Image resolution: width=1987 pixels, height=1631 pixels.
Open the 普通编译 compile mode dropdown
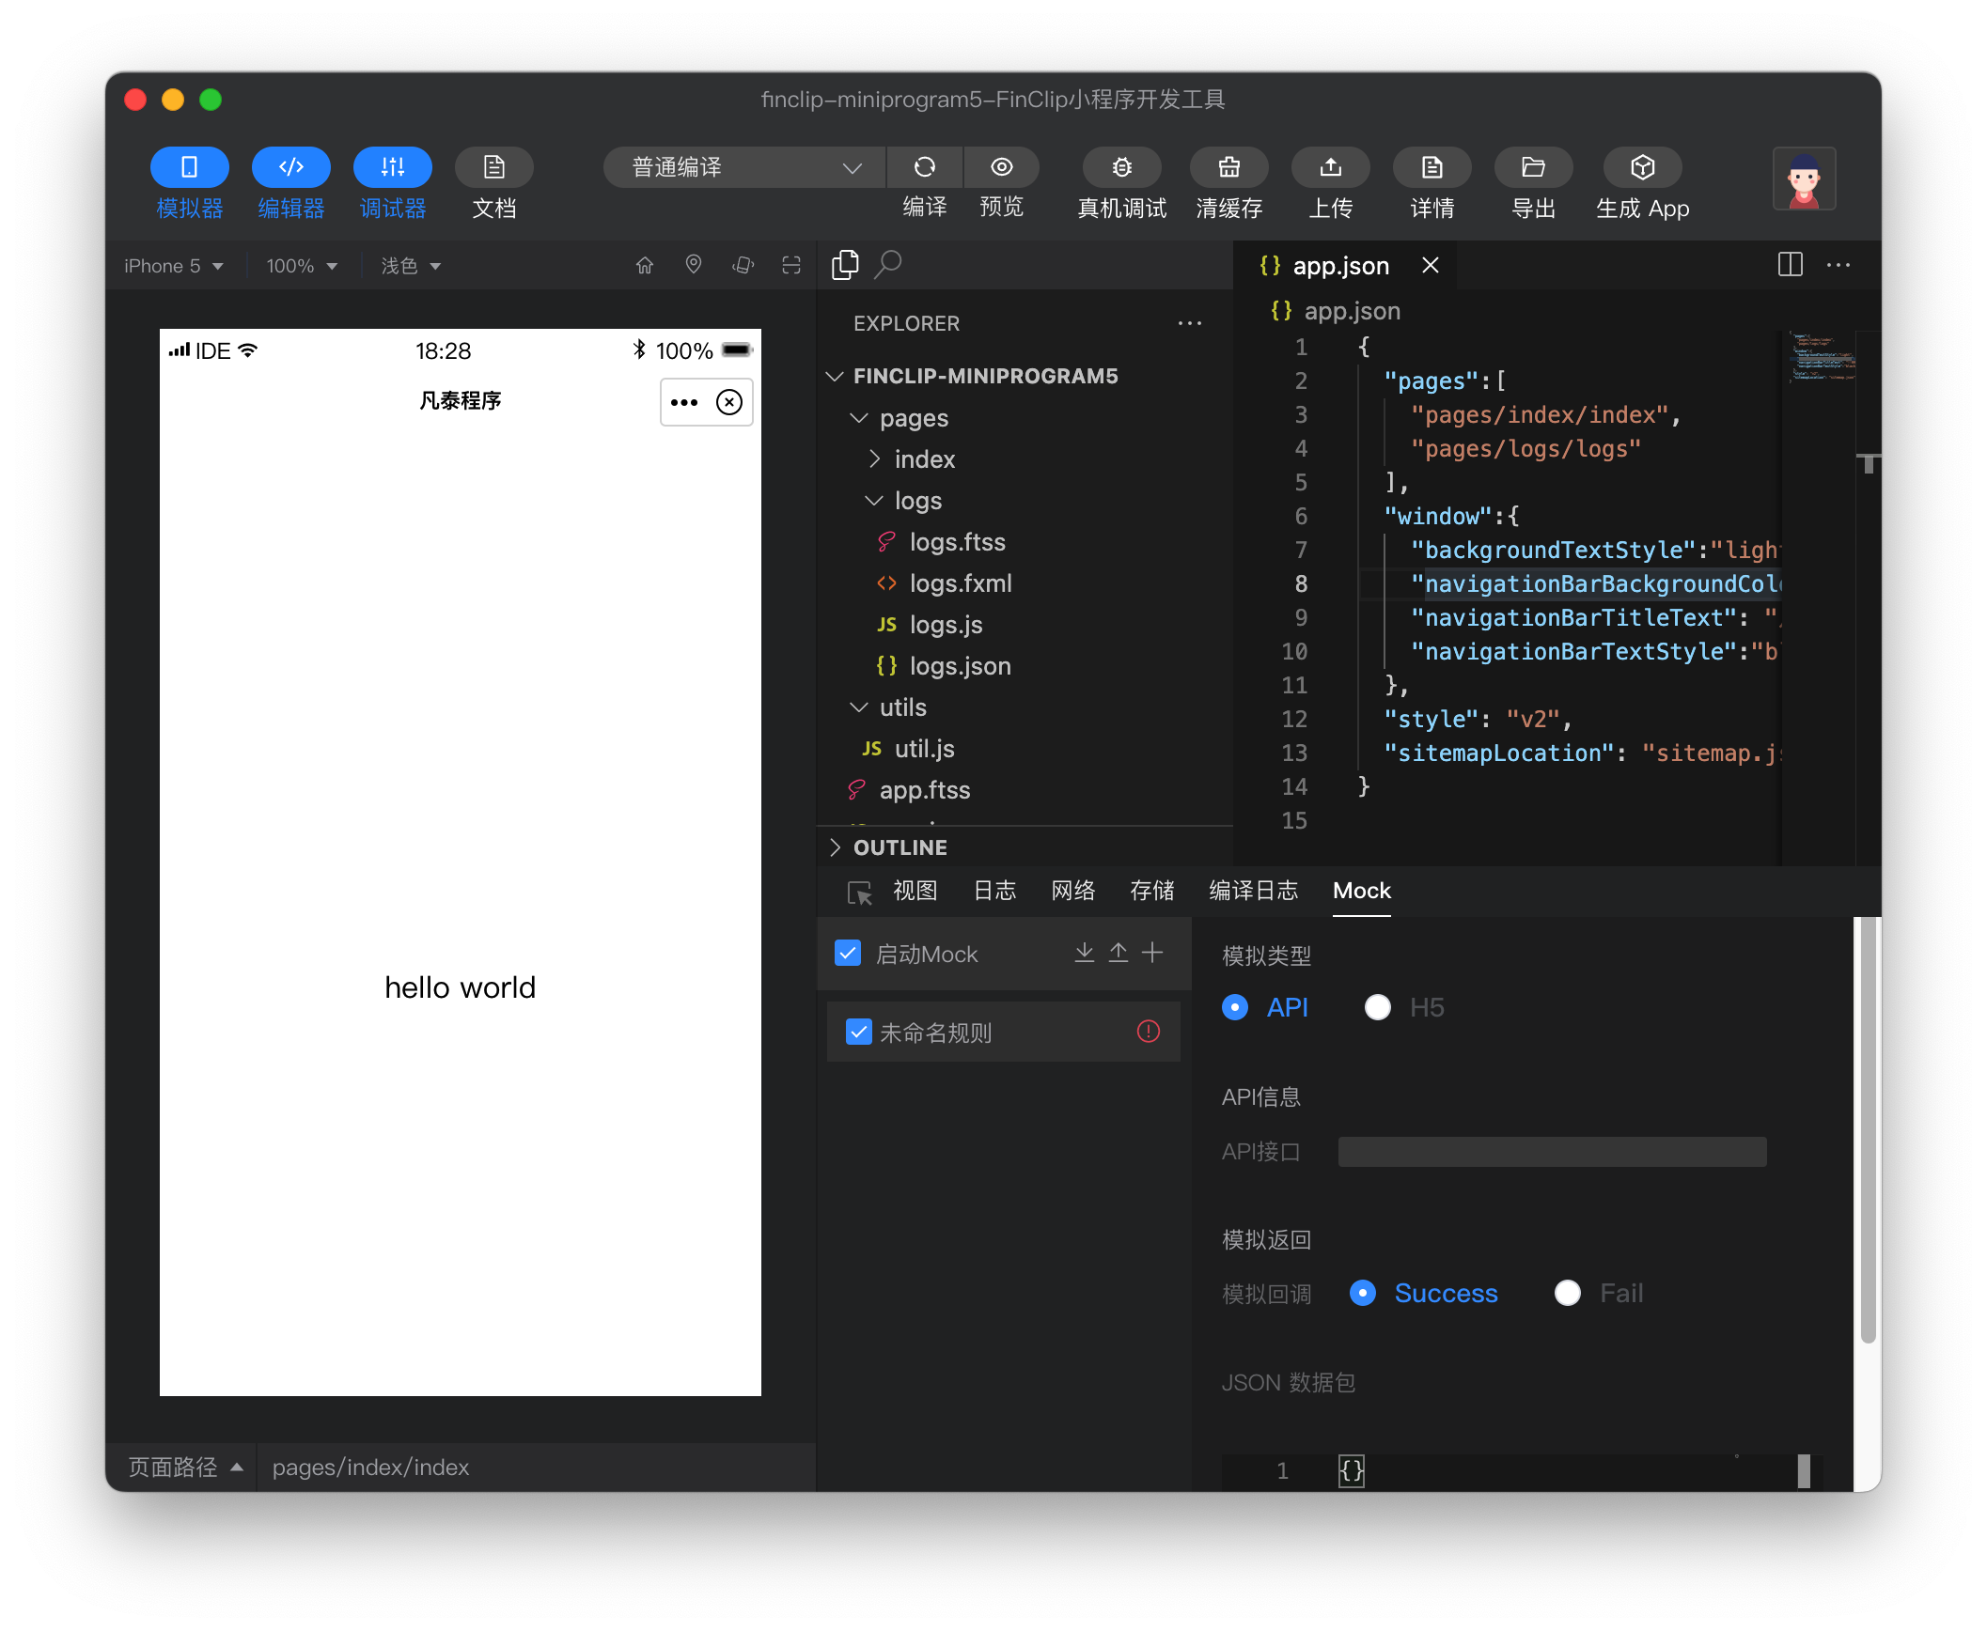(744, 167)
